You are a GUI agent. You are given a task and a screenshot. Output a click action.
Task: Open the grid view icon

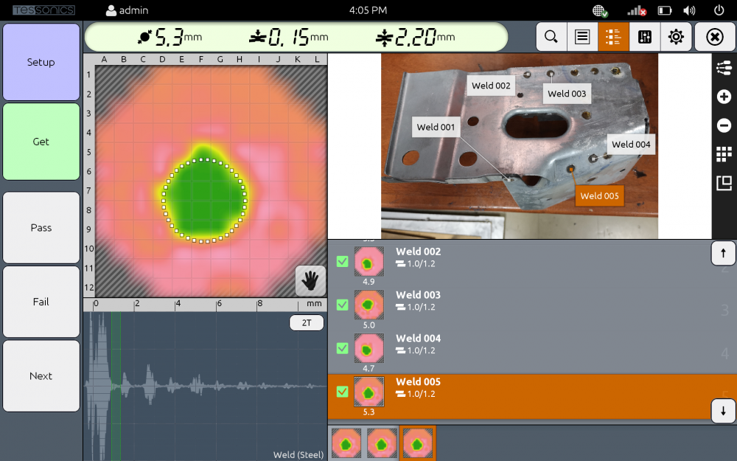(724, 154)
